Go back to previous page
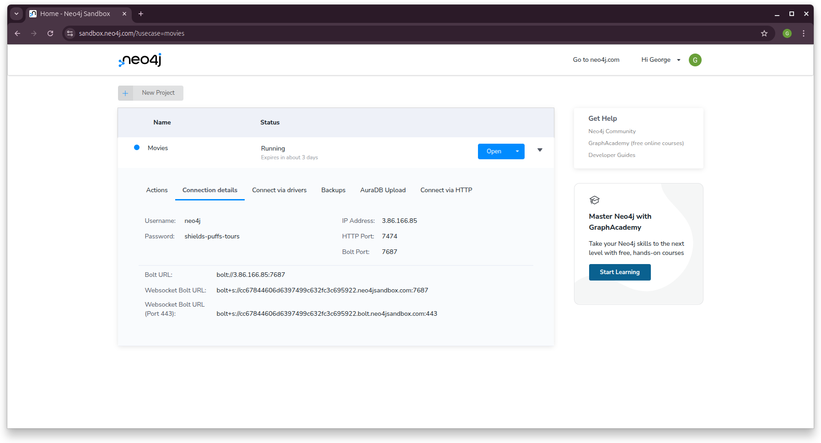This screenshot has height=443, width=821. [17, 33]
